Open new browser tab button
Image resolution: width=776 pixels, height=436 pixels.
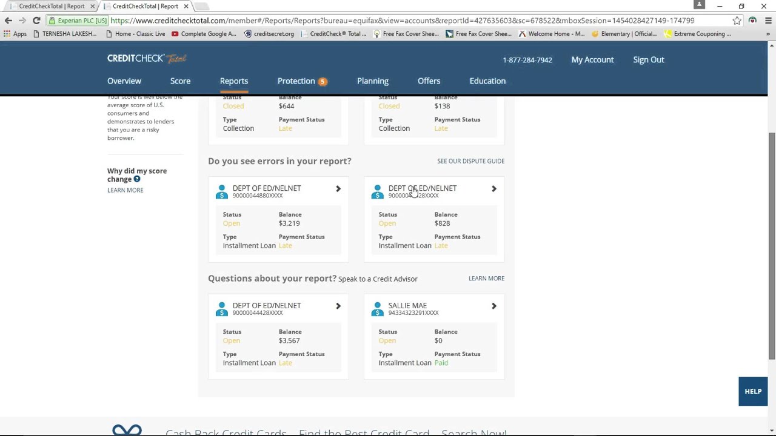[x=202, y=6]
